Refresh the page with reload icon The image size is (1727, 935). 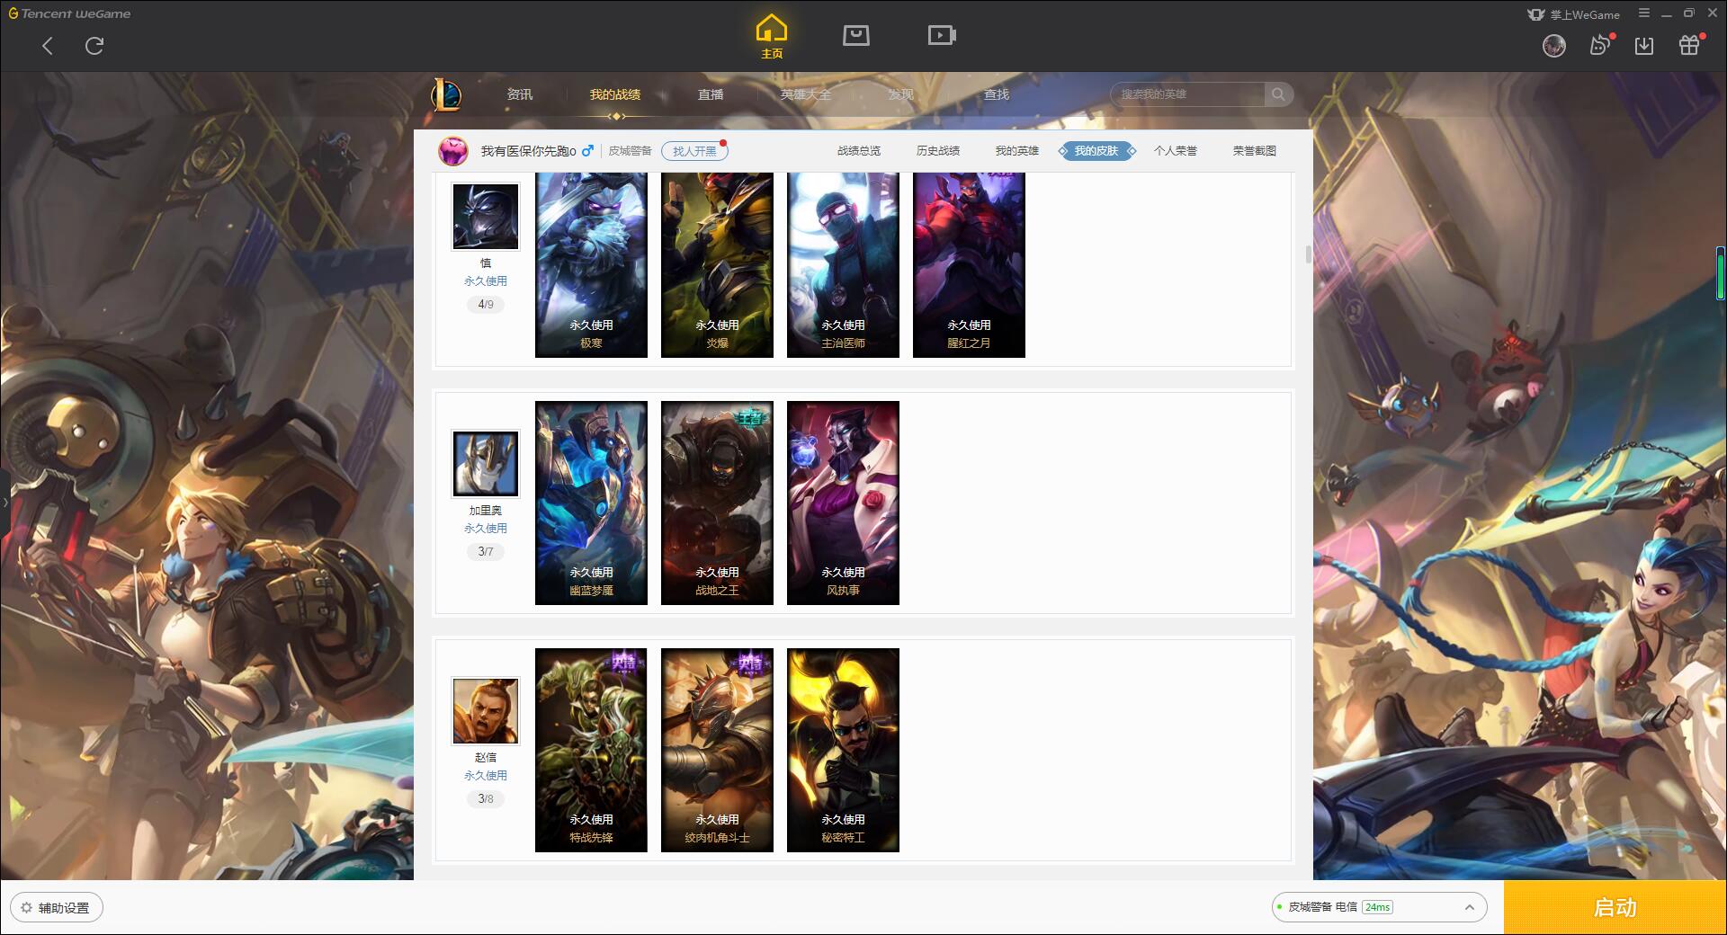(94, 46)
